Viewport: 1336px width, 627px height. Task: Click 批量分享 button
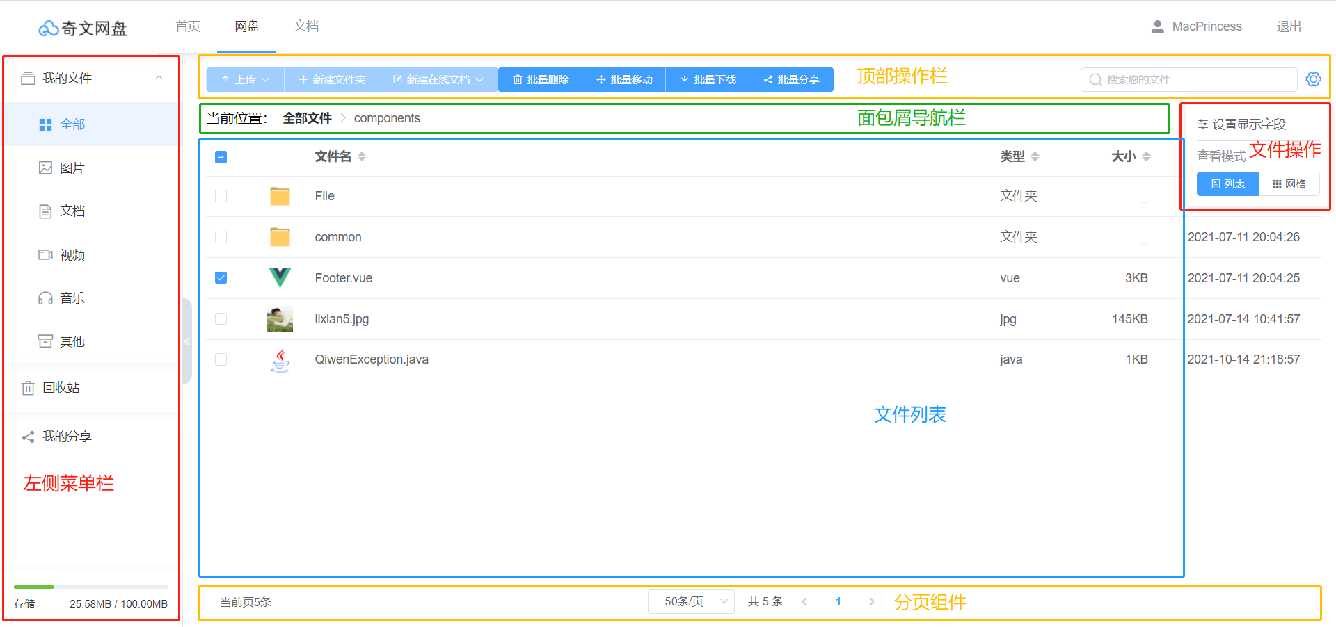tap(791, 80)
